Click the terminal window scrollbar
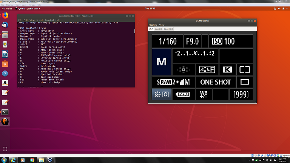 point(134,31)
